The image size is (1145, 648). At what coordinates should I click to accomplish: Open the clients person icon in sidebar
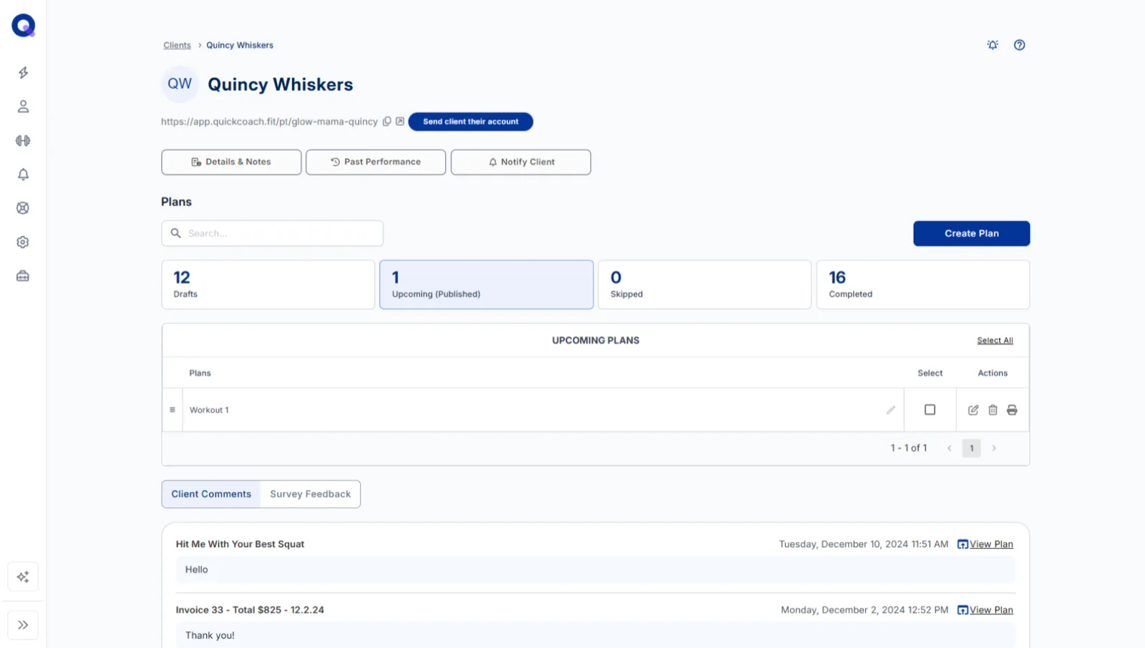[x=23, y=107]
